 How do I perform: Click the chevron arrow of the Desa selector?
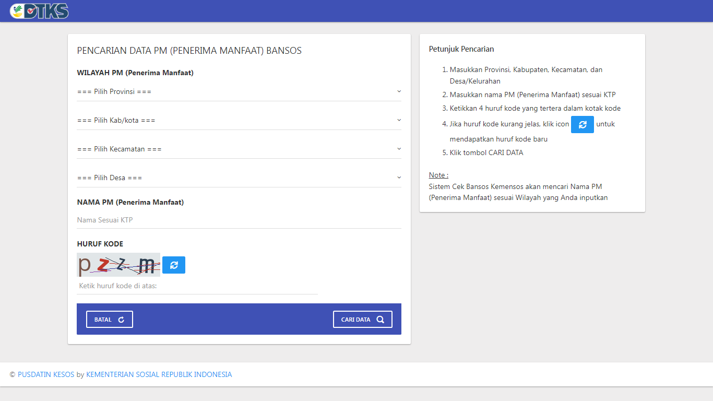399,178
